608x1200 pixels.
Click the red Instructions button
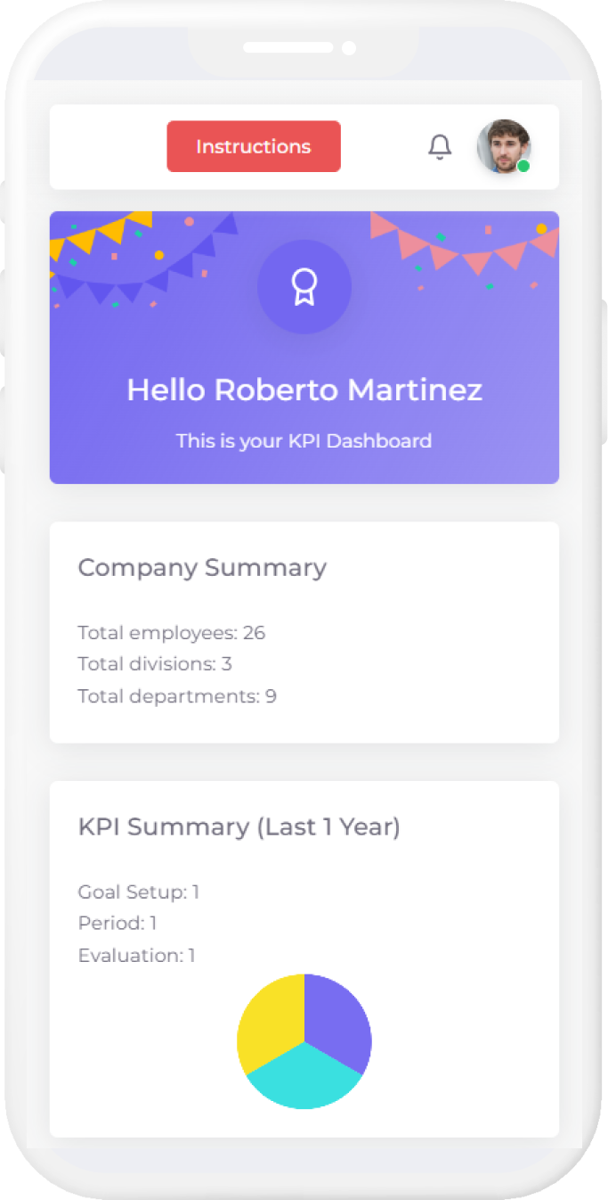pos(254,146)
